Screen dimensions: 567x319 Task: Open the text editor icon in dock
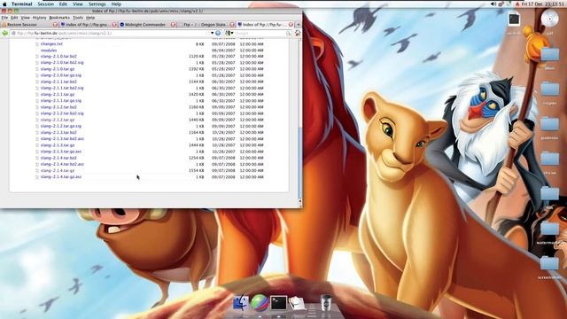[x=297, y=303]
